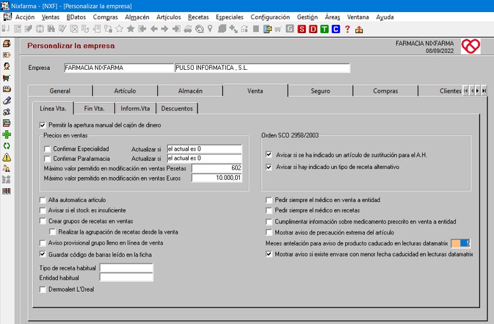Open the Configuración menu
This screenshot has width=494, height=324.
[x=270, y=17]
